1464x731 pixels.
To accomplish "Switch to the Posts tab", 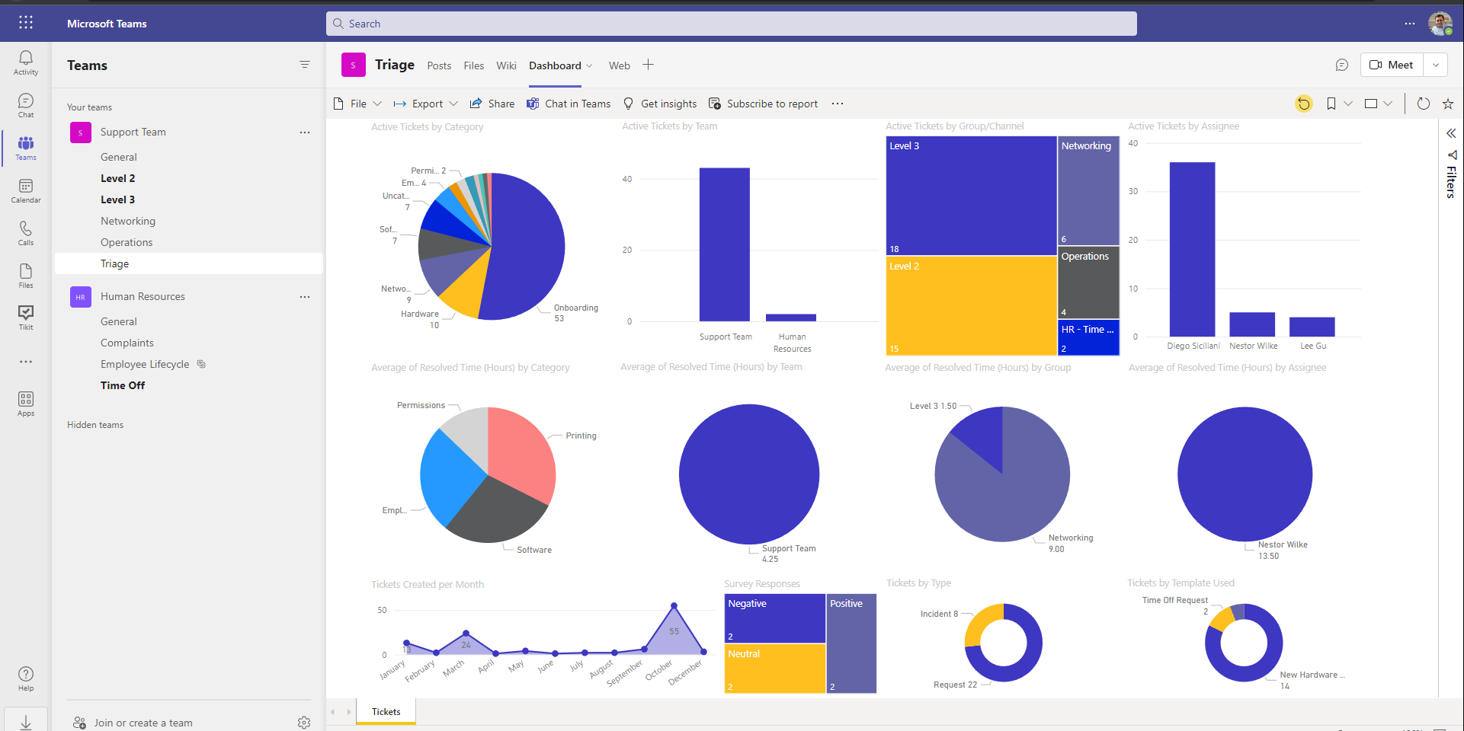I will (439, 65).
